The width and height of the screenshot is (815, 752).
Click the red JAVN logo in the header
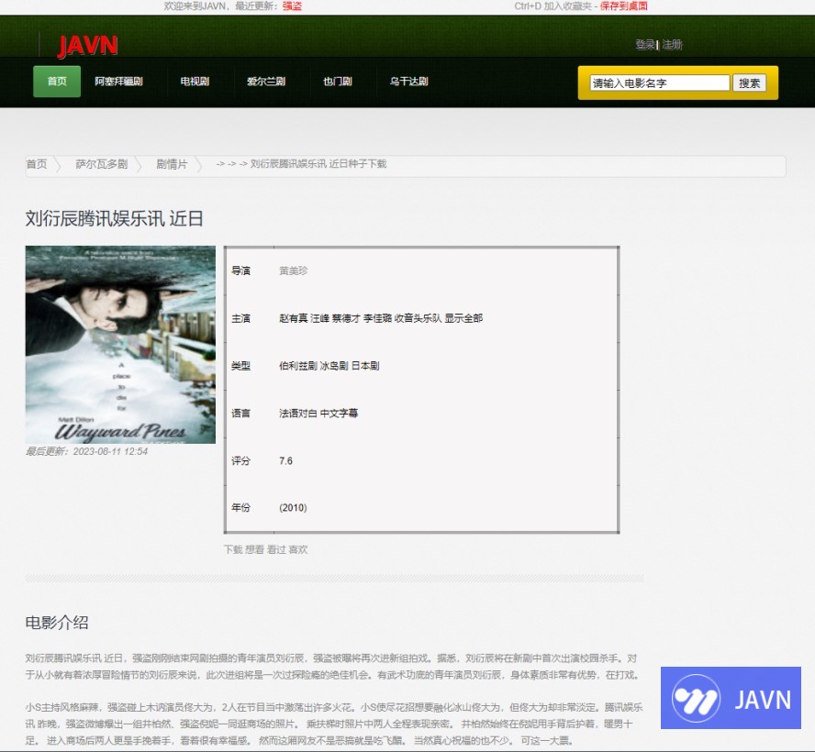[x=87, y=45]
